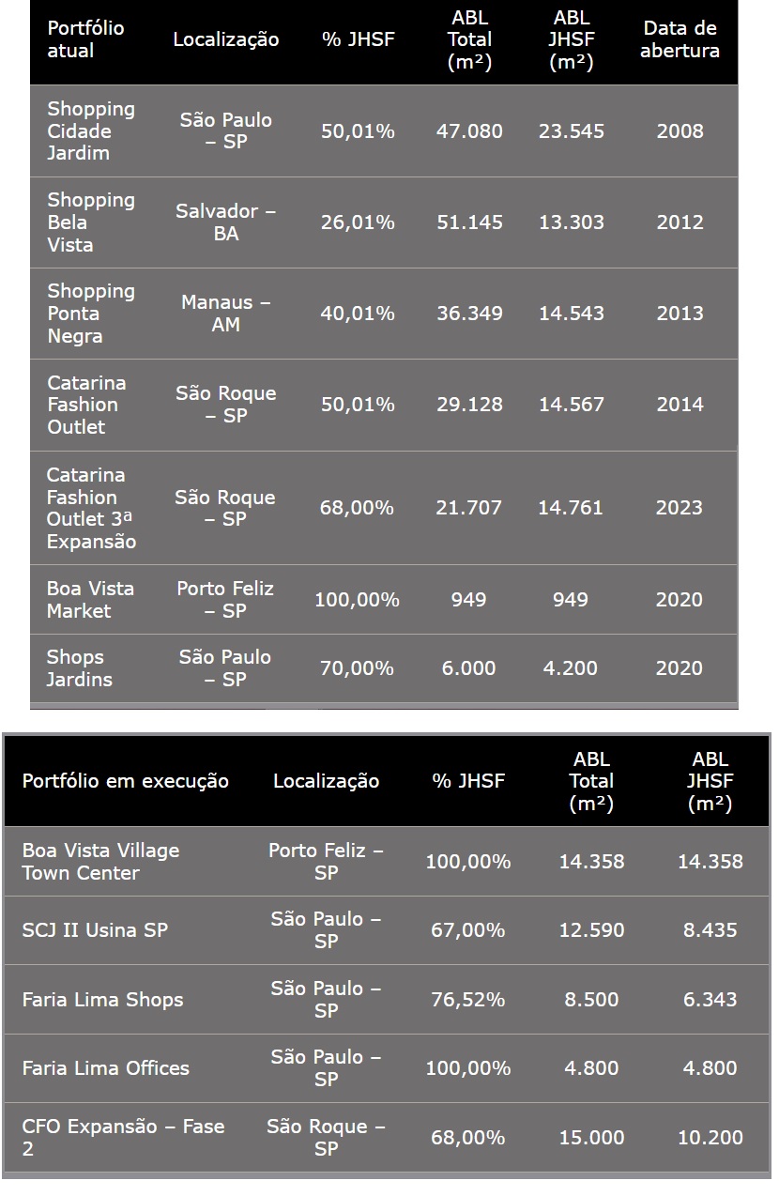Image resolution: width=779 pixels, height=1196 pixels.
Task: Click CFO Expansão – Fase 2 cell
Action: point(123,1137)
